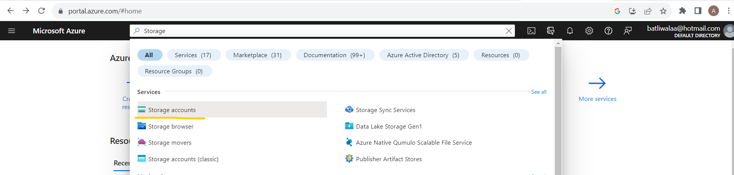
Task: Select the Storage accounts service
Action: click(172, 110)
